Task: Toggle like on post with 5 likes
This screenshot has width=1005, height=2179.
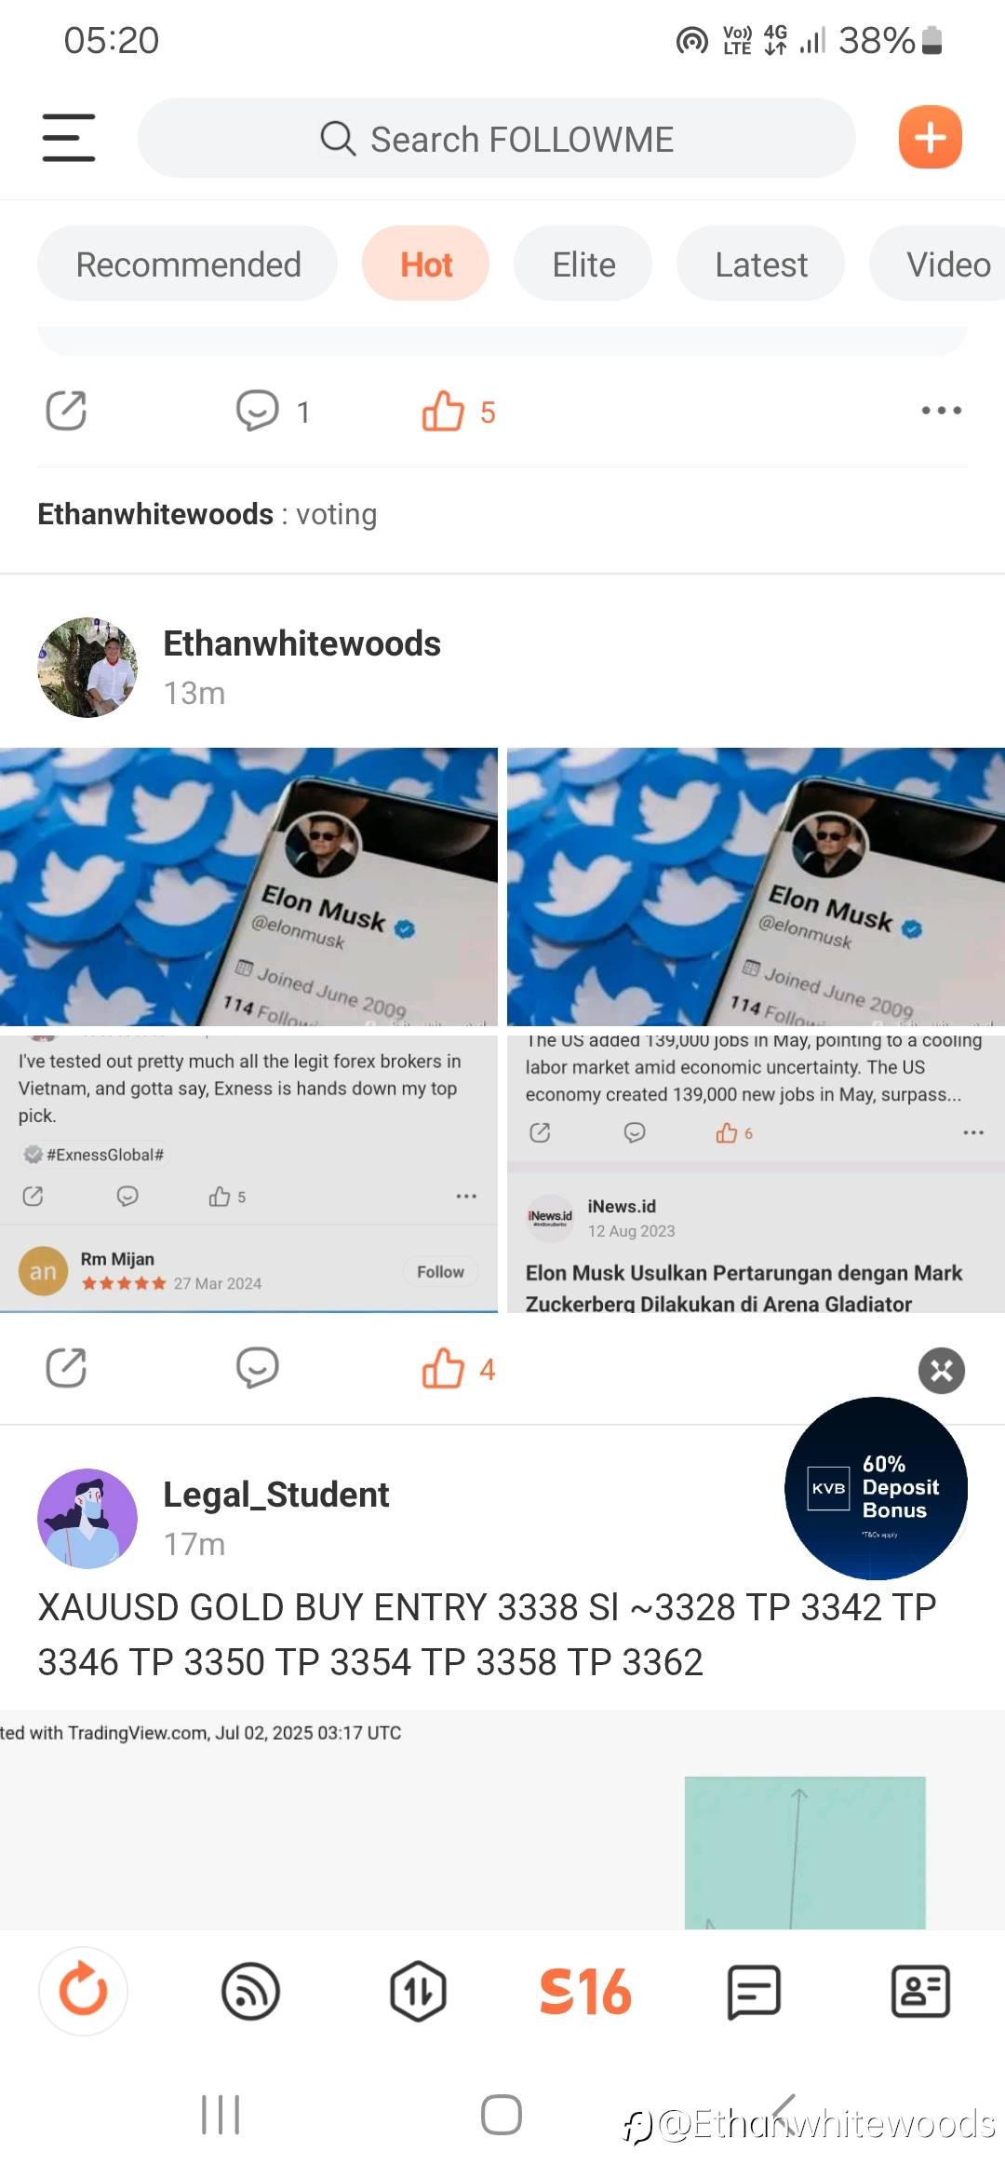Action: pyautogui.click(x=458, y=411)
